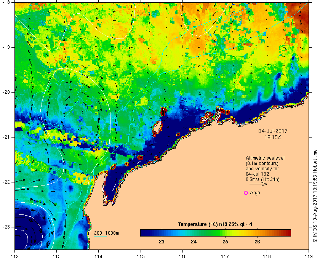Image resolution: width=320 pixels, height=259 pixels.
Task: Click the '(0.1m contours)' legend text
Action: click(x=262, y=163)
